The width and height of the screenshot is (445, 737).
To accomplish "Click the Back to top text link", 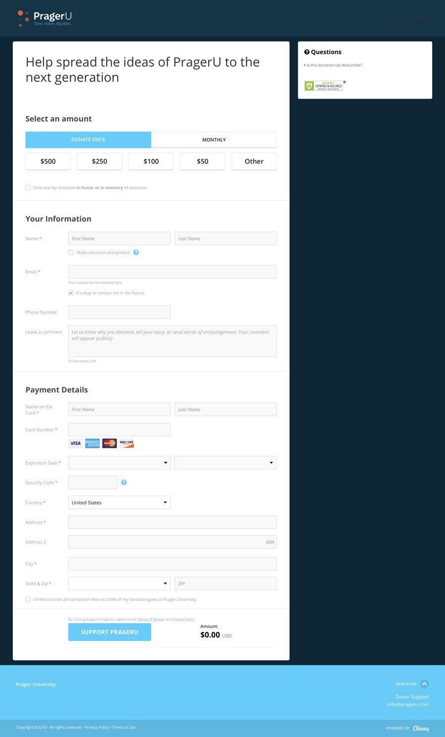I will click(406, 684).
